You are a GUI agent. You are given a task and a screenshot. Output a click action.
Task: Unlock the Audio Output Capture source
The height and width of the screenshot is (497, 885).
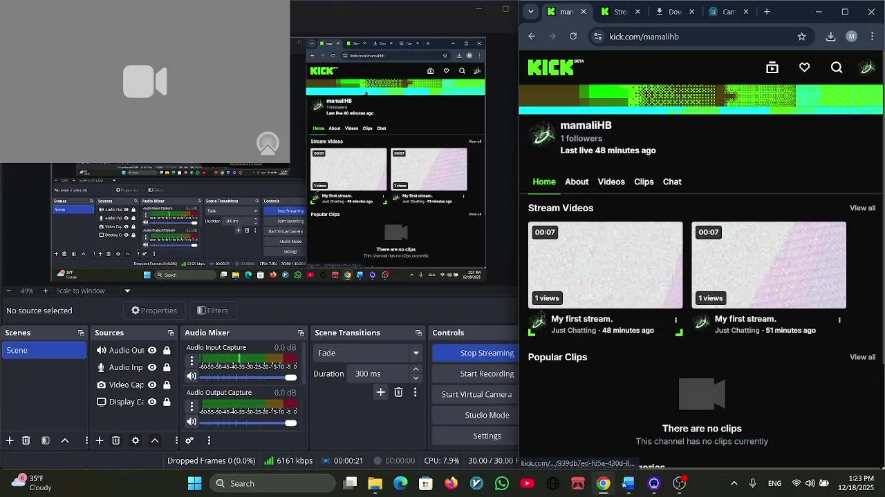(167, 350)
